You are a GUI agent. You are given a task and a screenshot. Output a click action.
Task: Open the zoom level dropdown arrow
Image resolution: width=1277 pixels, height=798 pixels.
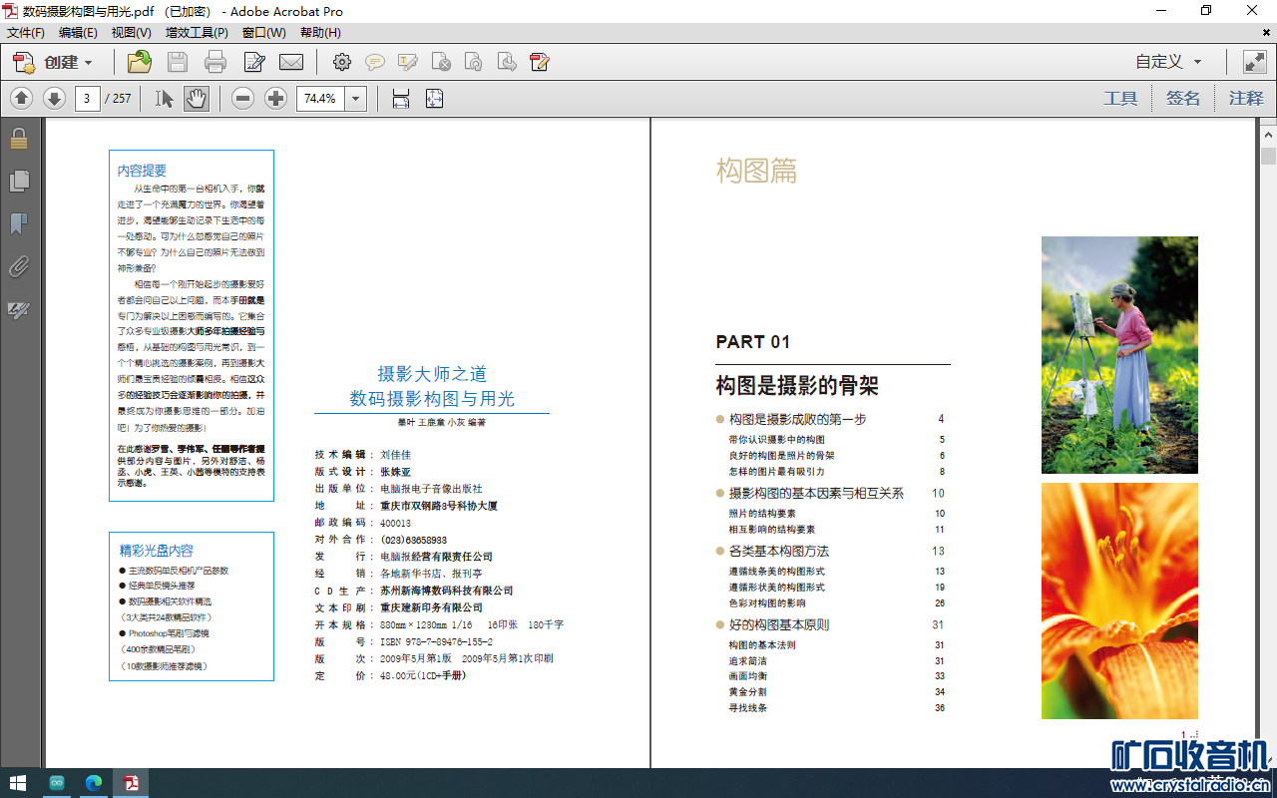coord(357,98)
